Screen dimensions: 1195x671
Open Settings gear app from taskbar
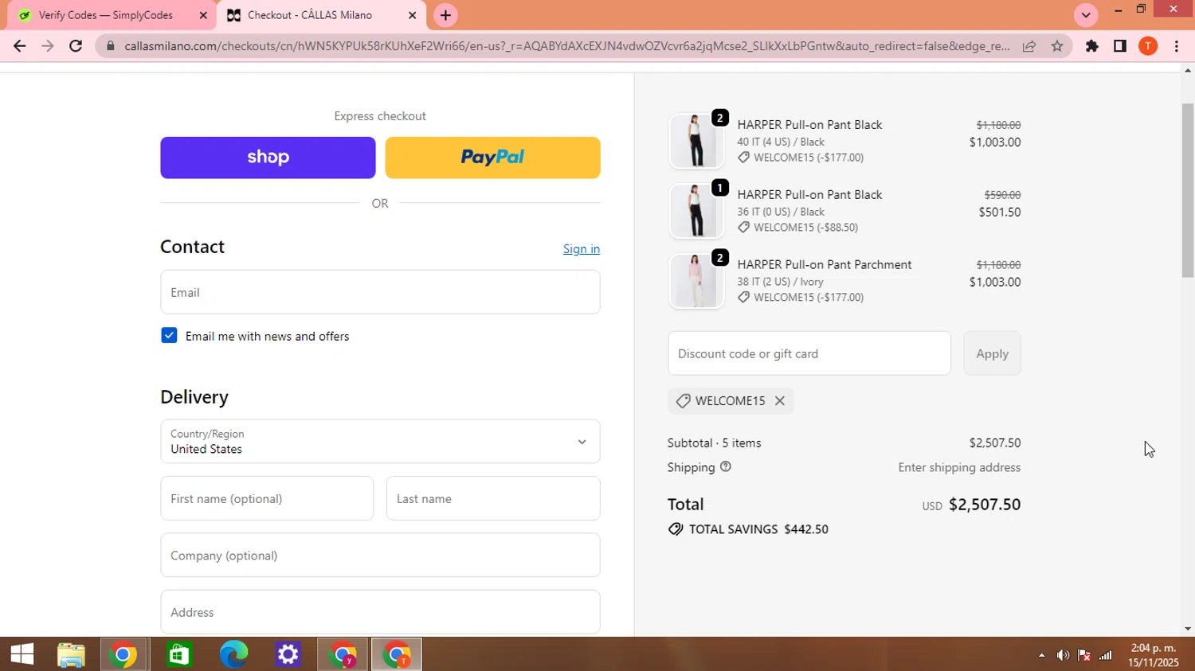pos(288,654)
